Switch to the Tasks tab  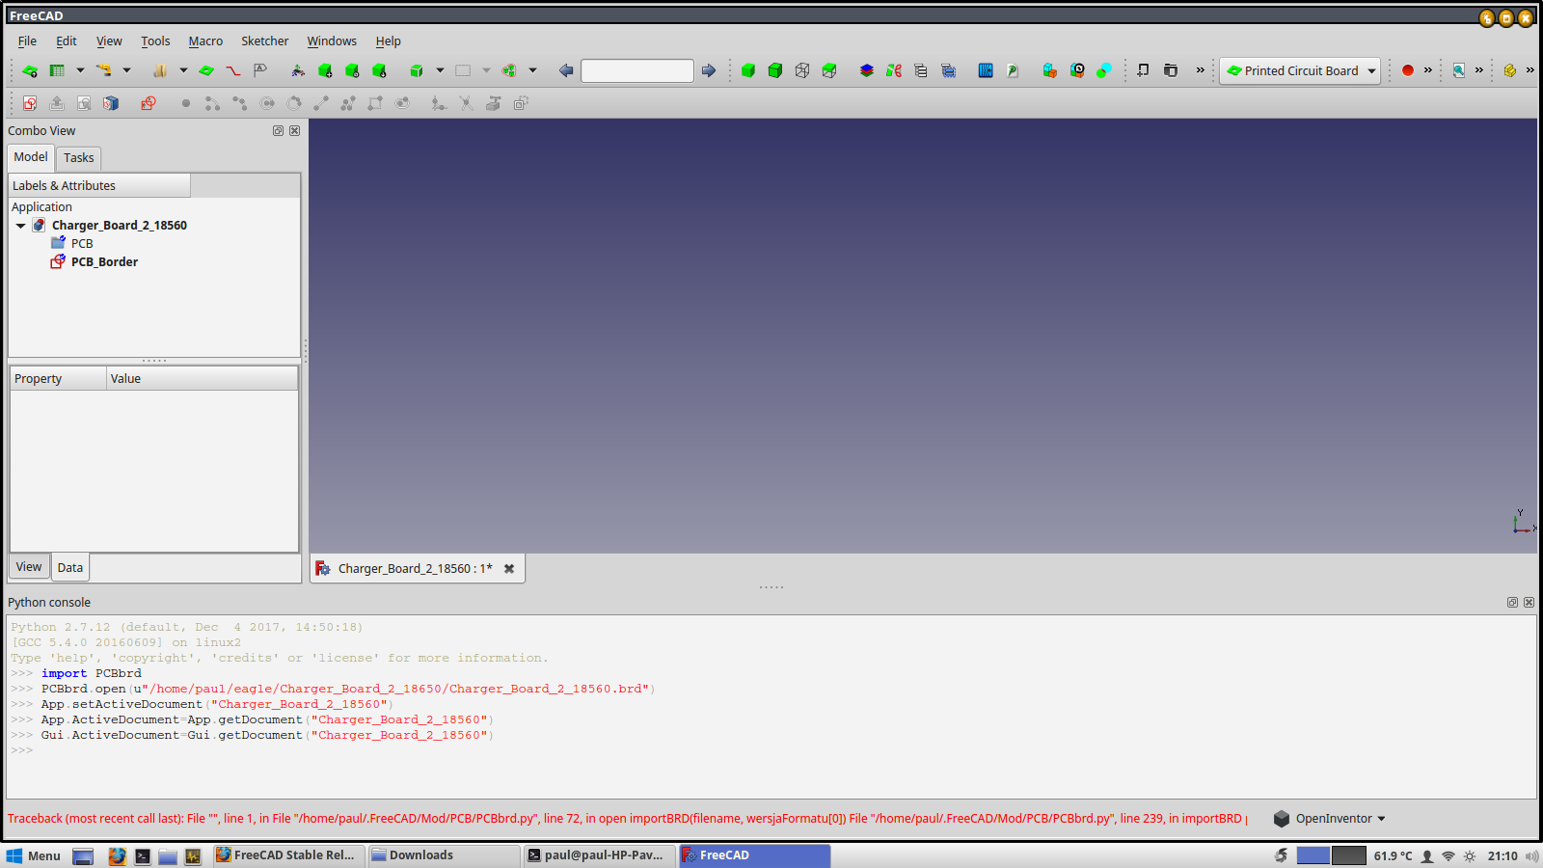pos(79,158)
